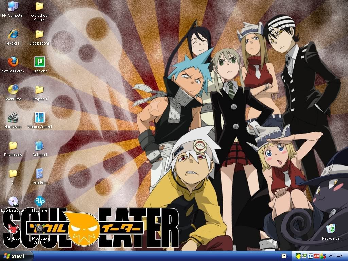The height and width of the screenshot is (261, 348).
Task: Click the colorful multi-color tray icon
Action: (323, 256)
